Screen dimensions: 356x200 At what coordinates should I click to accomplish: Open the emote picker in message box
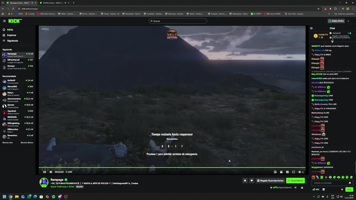tap(350, 183)
